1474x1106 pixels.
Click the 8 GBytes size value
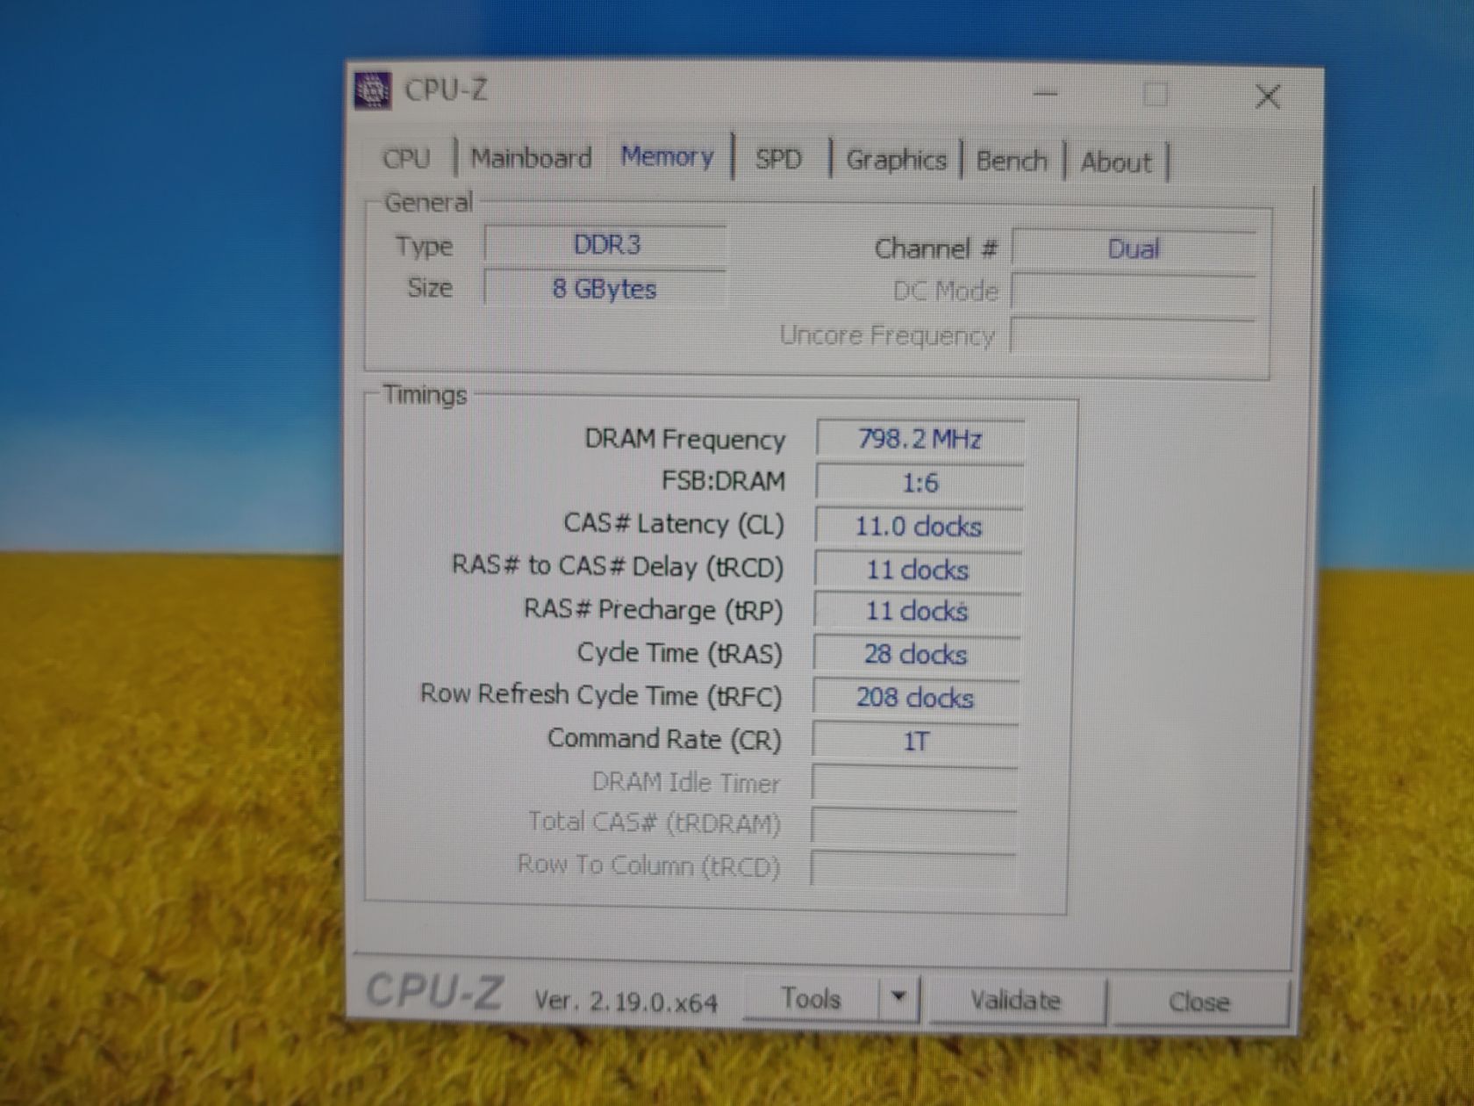click(605, 289)
